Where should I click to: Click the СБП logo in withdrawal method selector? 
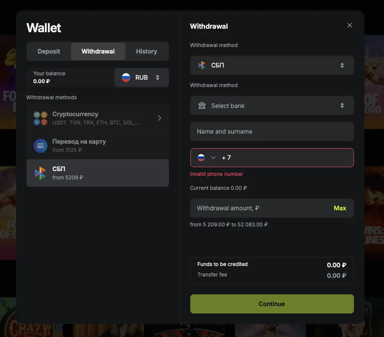tap(202, 65)
